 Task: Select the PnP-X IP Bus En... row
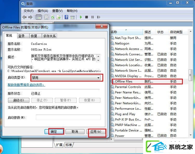(x=149, y=120)
